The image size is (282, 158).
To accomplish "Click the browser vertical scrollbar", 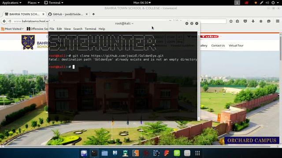I will click(280, 47).
